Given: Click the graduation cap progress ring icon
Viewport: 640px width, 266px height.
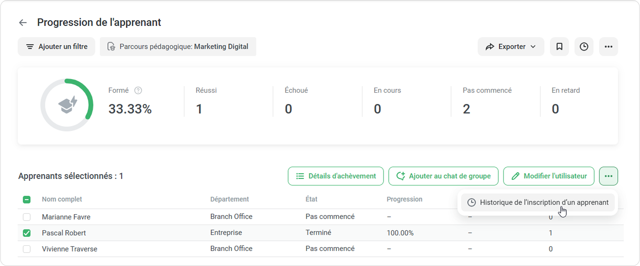Looking at the screenshot, I should (x=67, y=105).
